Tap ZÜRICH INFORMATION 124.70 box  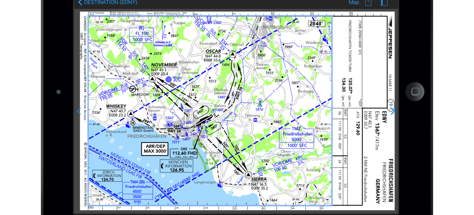(108, 176)
